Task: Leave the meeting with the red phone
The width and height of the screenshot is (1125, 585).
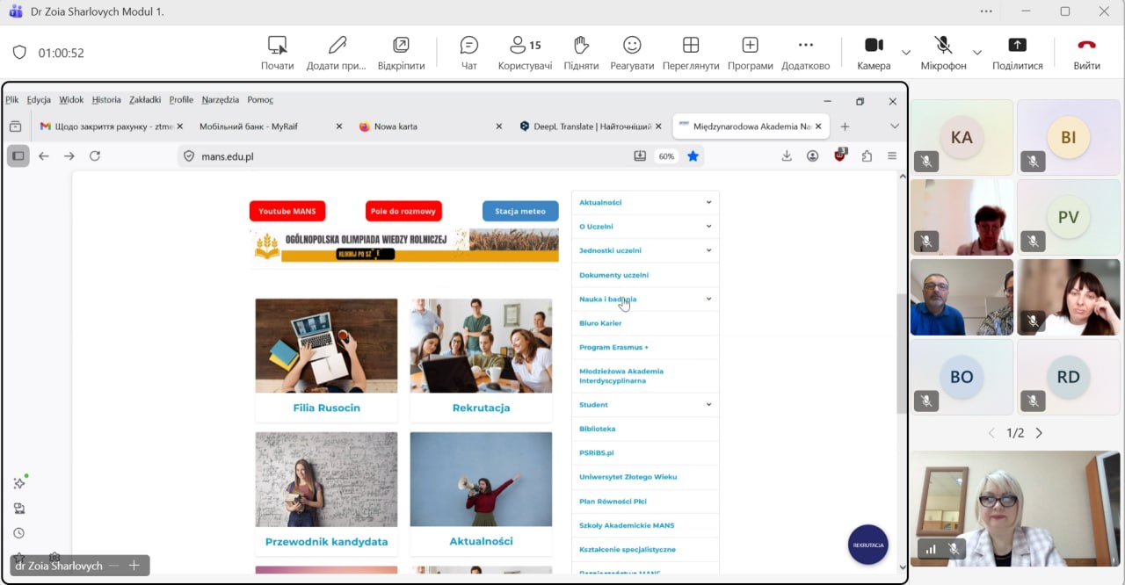Action: coord(1086,53)
